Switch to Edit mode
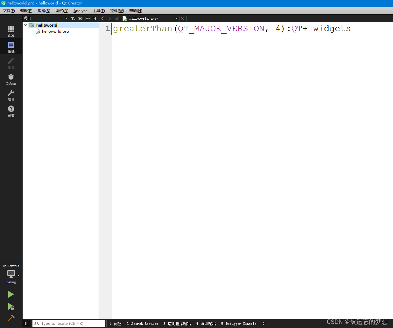Image resolution: width=393 pixels, height=328 pixels. point(11,47)
